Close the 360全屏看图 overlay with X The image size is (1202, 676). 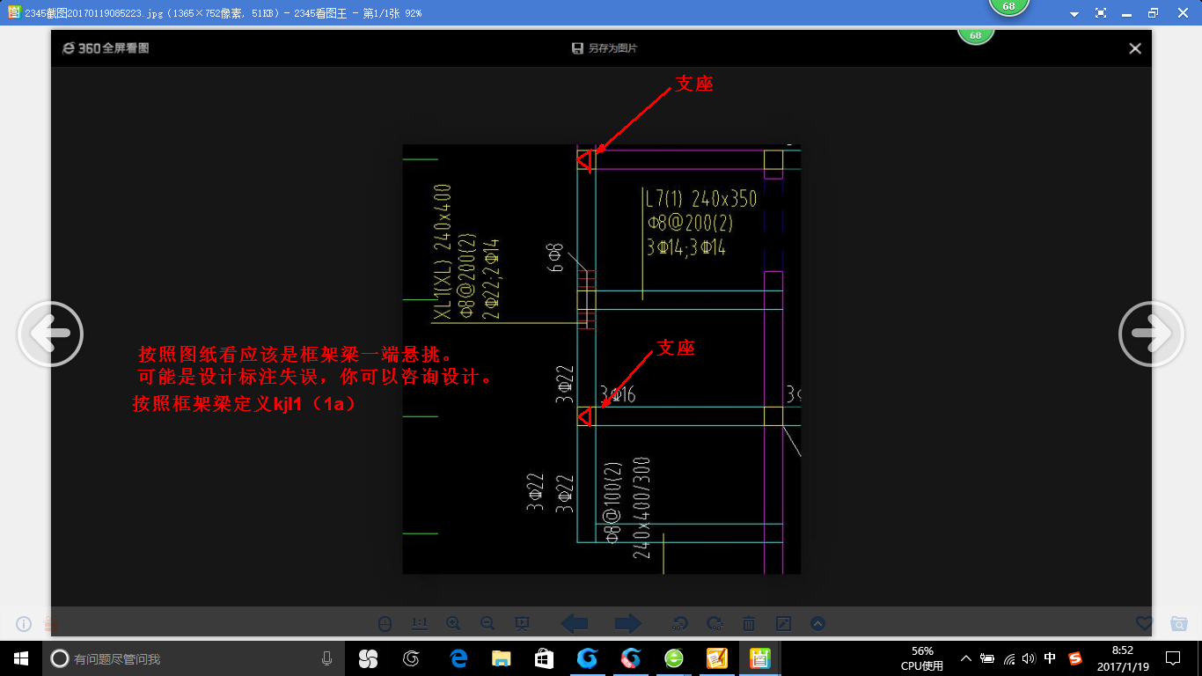coord(1135,48)
